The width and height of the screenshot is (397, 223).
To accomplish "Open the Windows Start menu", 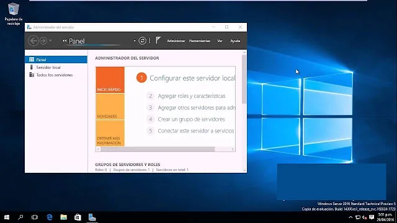I will [x=7, y=217].
